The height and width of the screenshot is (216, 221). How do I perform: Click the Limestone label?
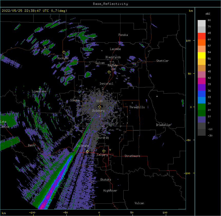click(x=39, y=91)
